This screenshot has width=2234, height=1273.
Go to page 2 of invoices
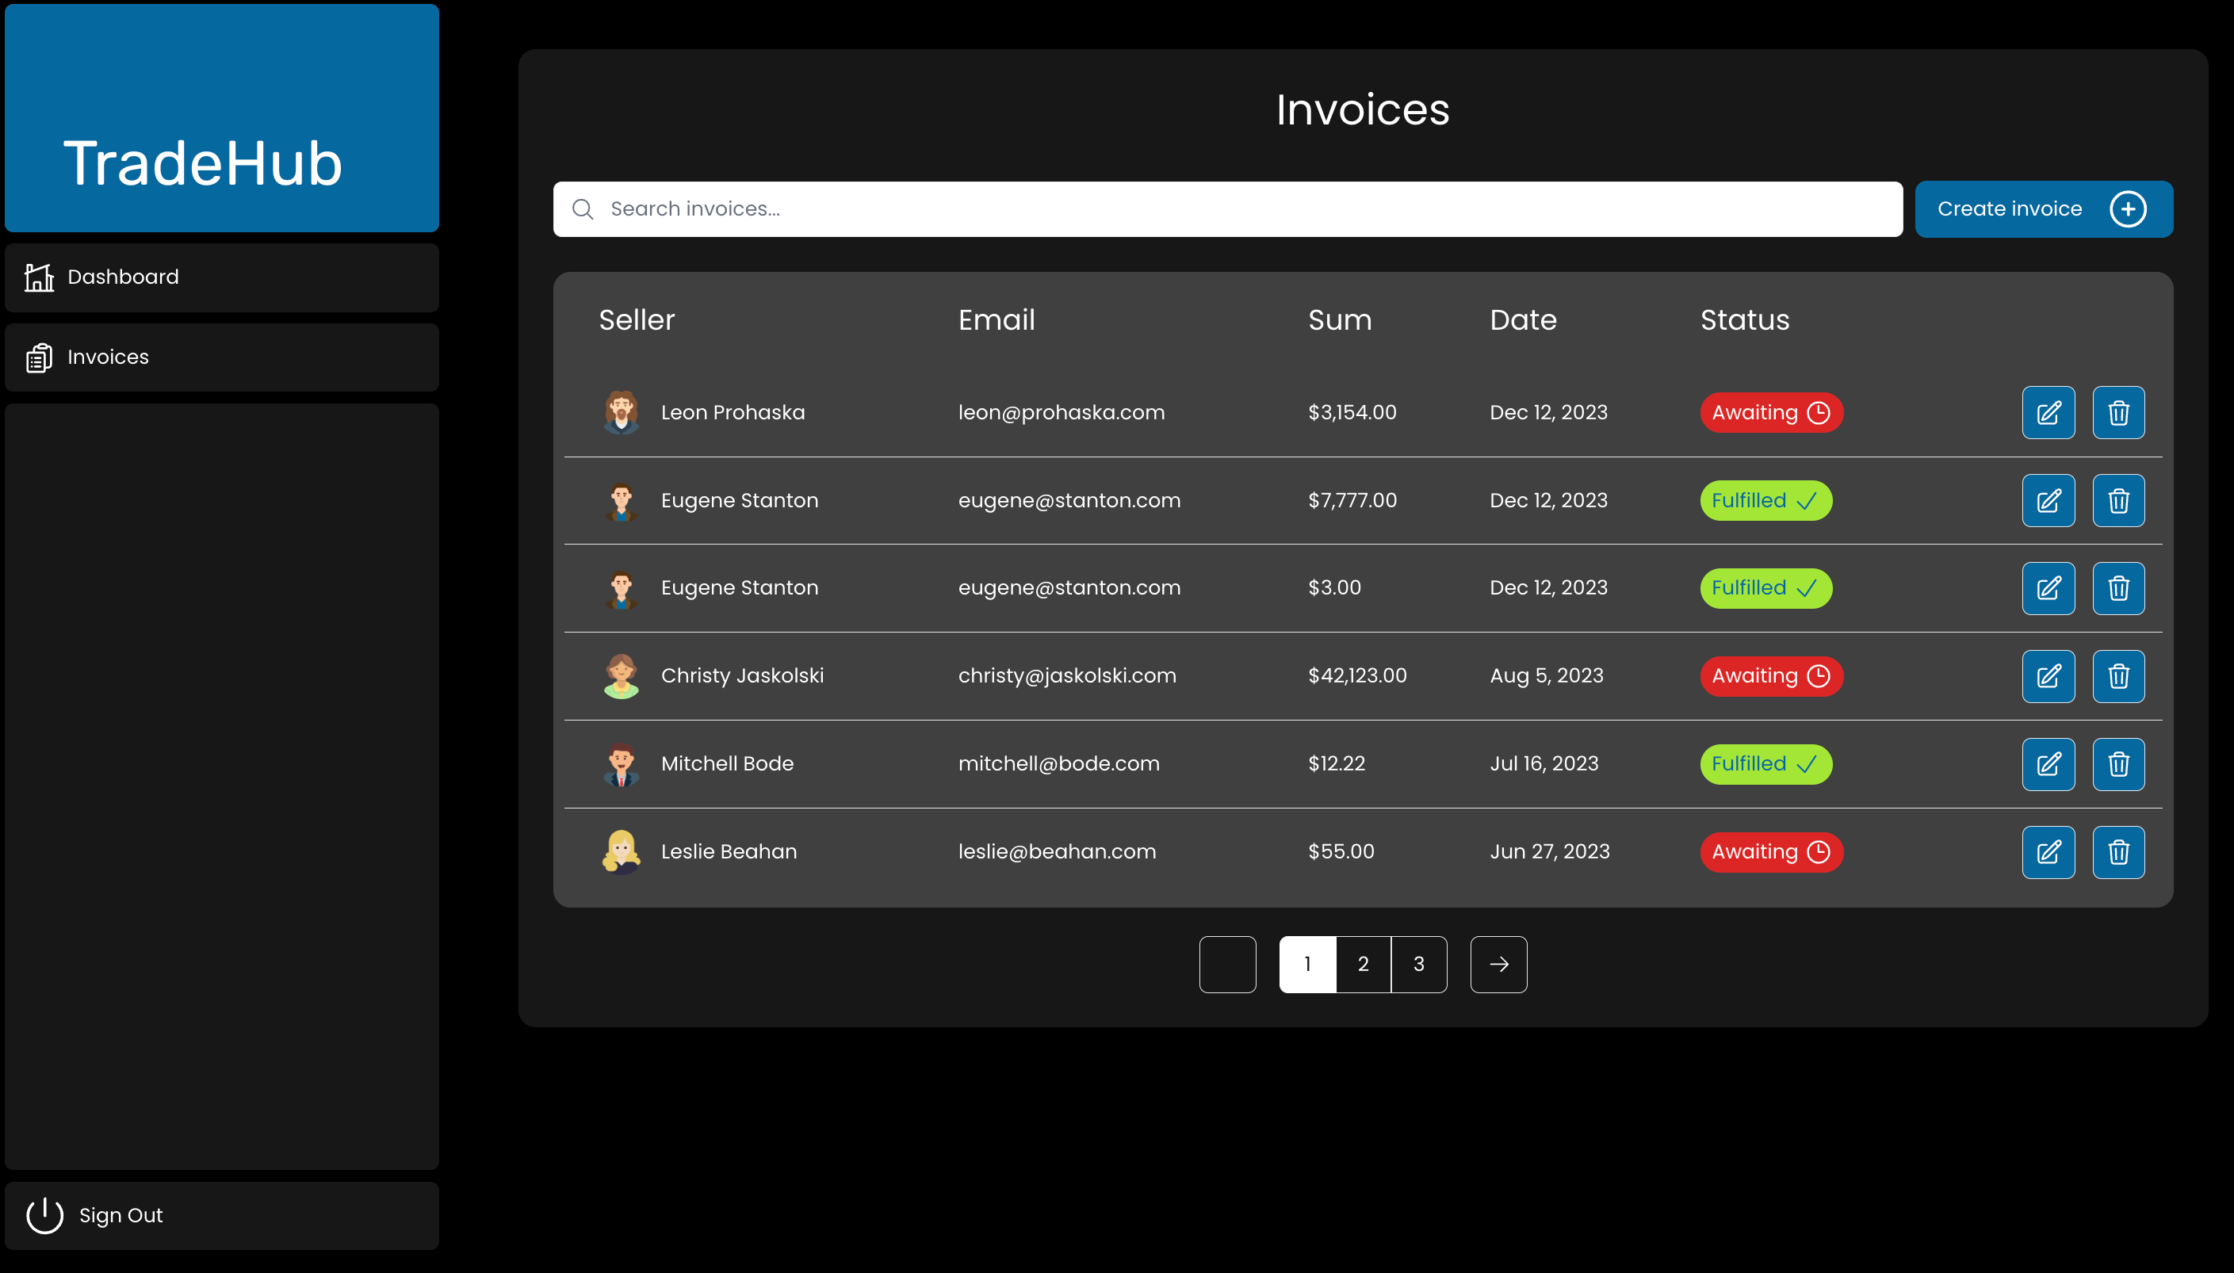1362,964
